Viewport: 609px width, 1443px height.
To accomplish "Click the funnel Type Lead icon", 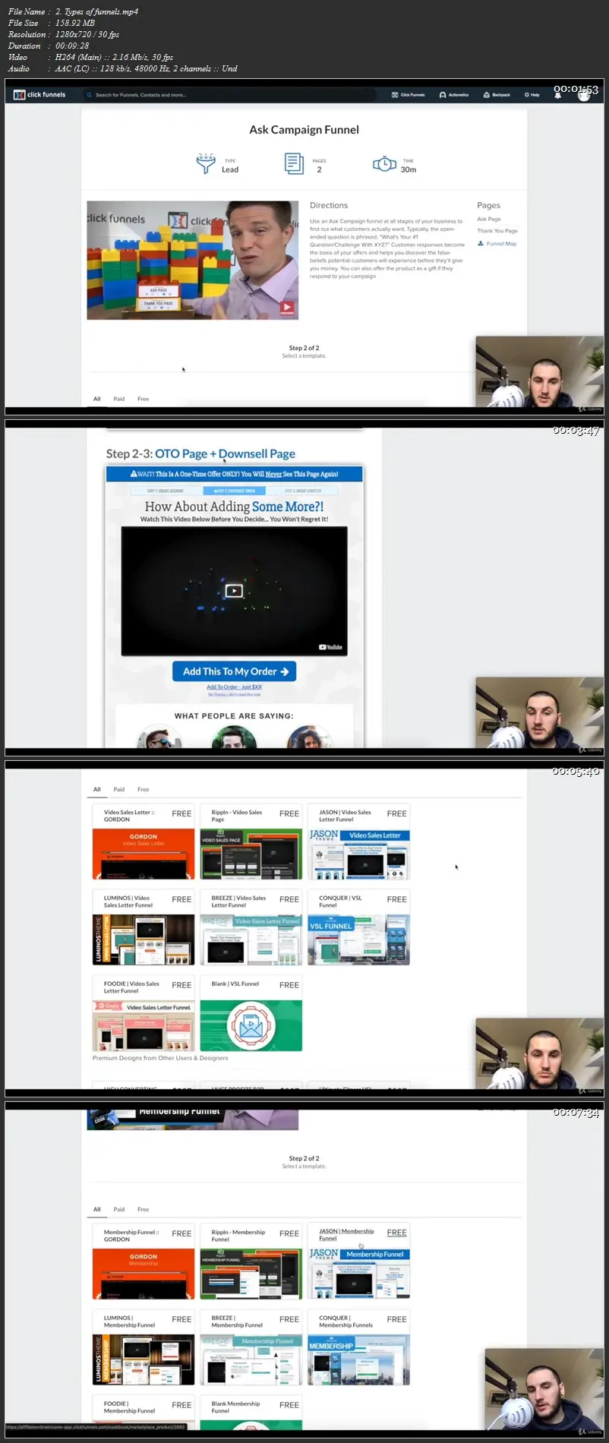I will [x=206, y=163].
